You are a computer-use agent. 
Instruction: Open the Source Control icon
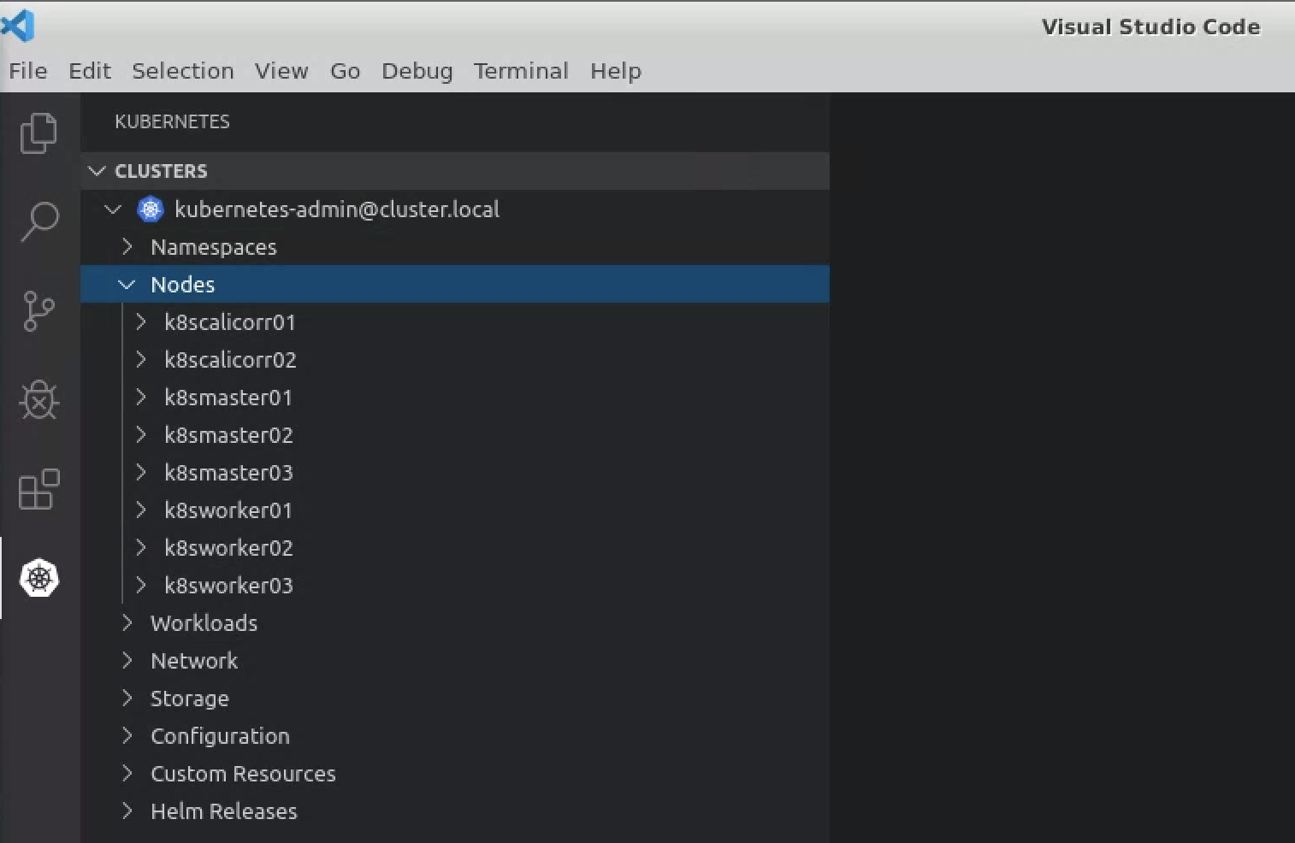38,311
